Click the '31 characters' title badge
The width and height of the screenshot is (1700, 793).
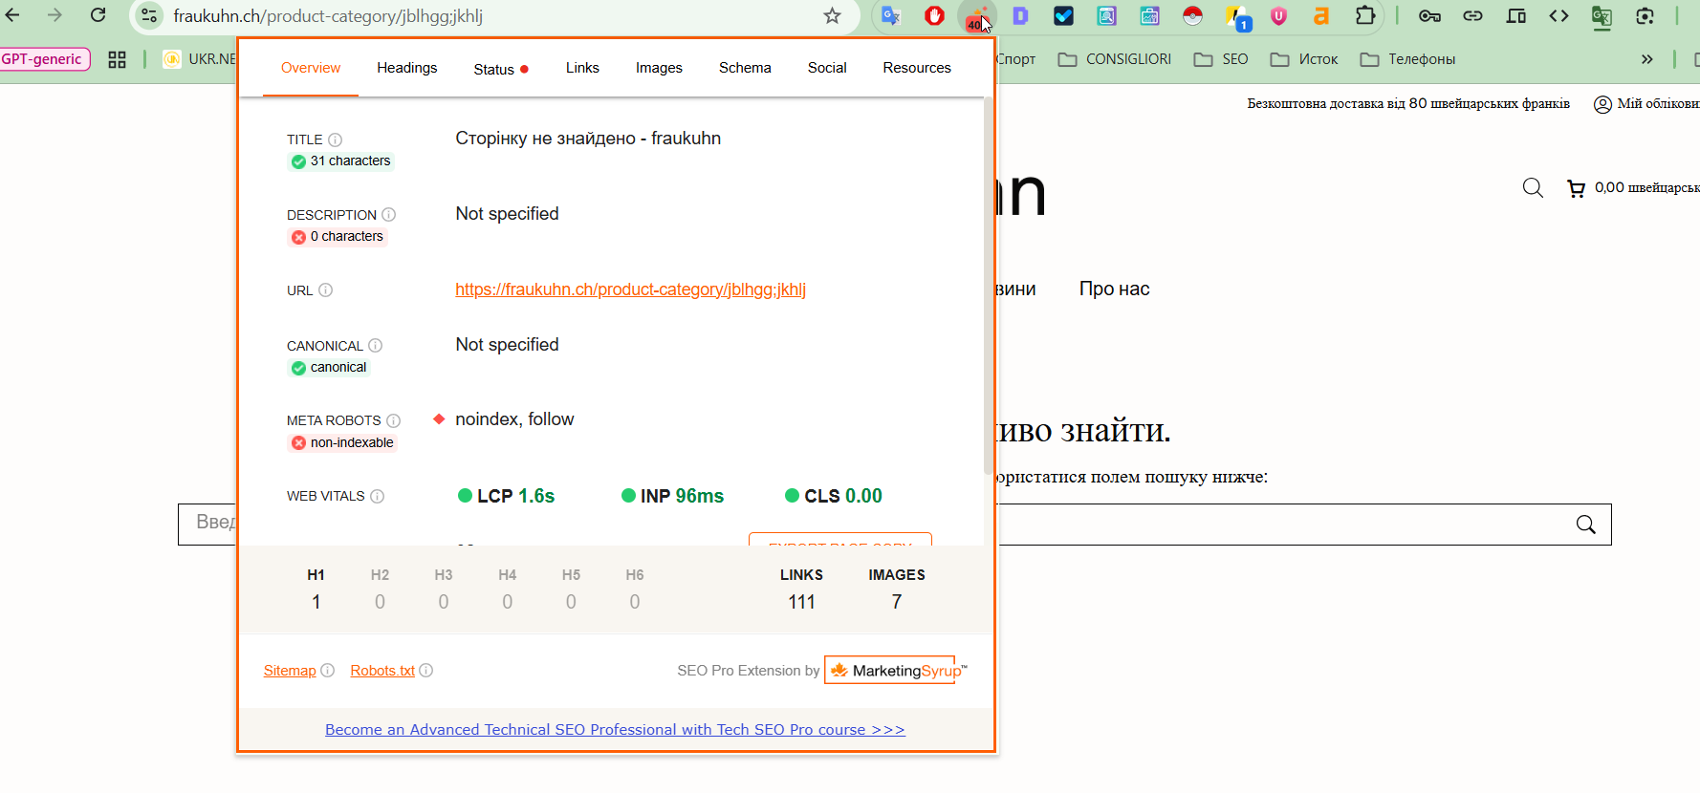[341, 161]
